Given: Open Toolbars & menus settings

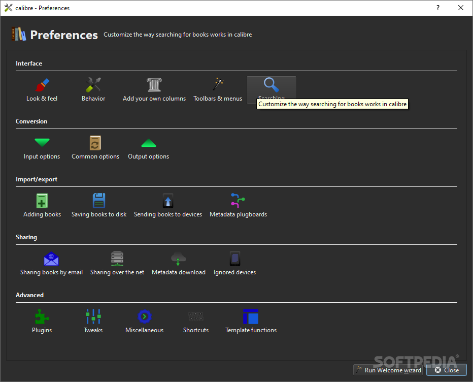Looking at the screenshot, I should point(218,90).
